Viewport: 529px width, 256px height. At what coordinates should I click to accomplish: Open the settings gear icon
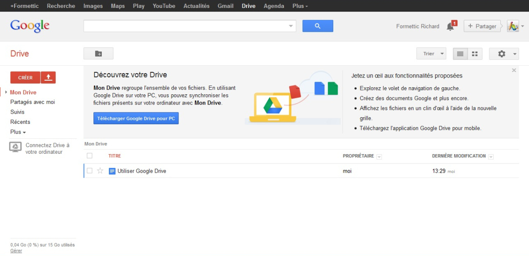pyautogui.click(x=502, y=53)
